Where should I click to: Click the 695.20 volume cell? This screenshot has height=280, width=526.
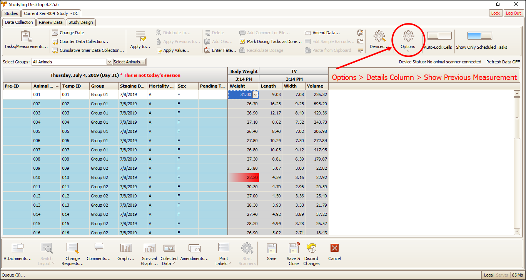pyautogui.click(x=317, y=104)
